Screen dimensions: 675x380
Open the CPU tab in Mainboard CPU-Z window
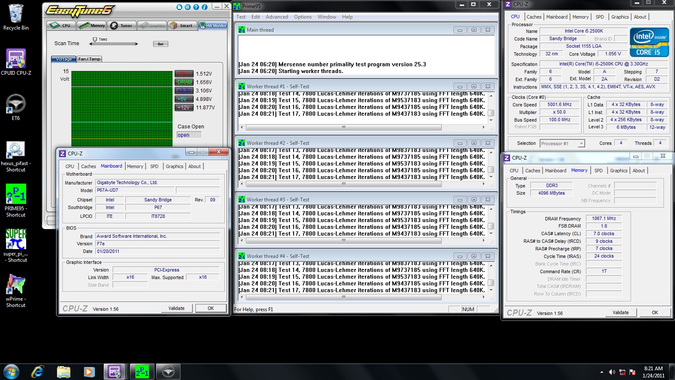point(70,166)
